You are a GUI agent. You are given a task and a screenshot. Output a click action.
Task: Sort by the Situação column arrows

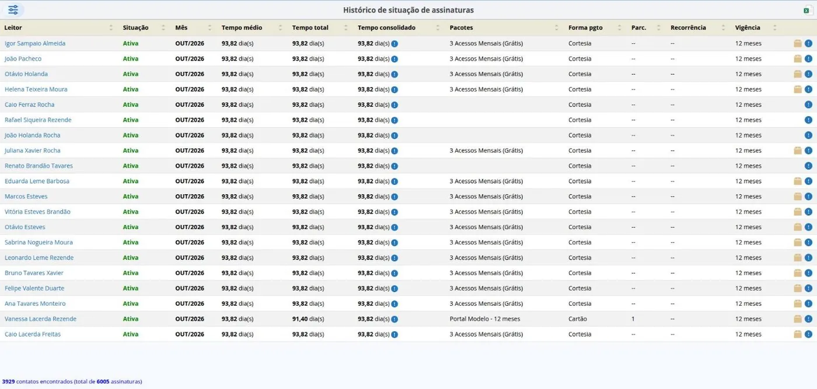(x=163, y=27)
